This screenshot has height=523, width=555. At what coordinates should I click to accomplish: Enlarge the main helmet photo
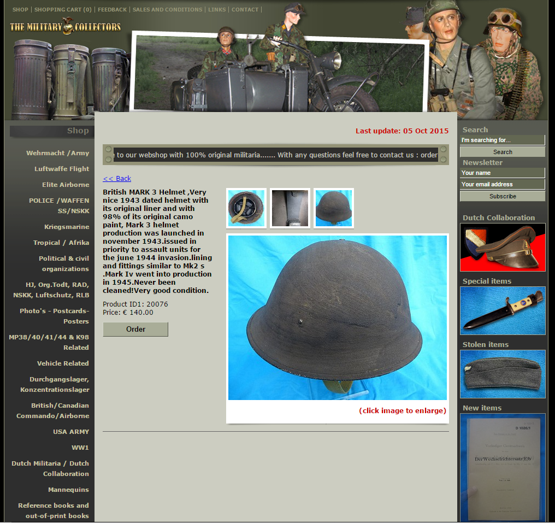tap(337, 318)
